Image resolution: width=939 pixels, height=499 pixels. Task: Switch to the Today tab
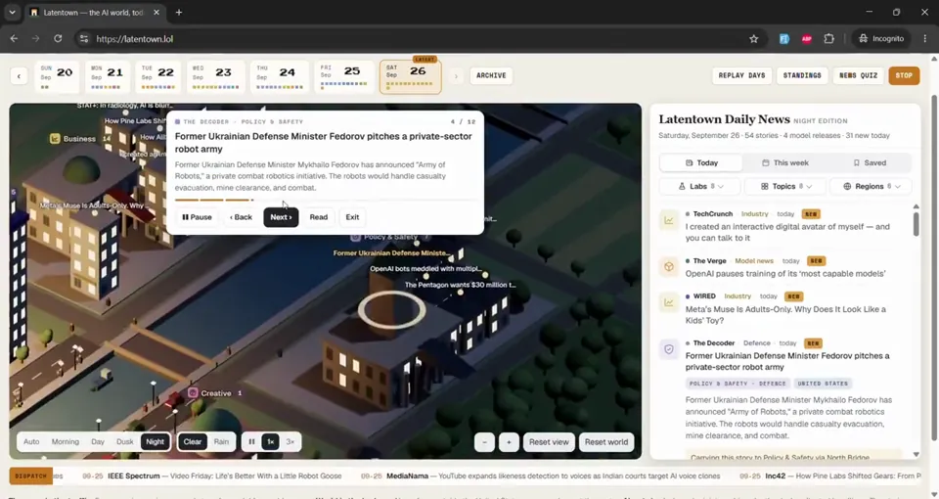click(701, 163)
